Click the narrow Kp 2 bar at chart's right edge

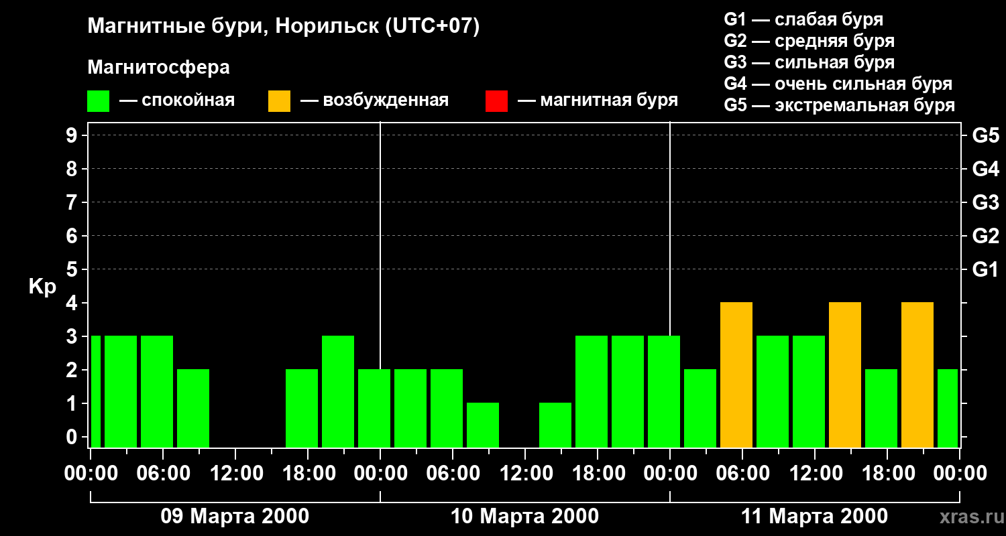pyautogui.click(x=948, y=408)
